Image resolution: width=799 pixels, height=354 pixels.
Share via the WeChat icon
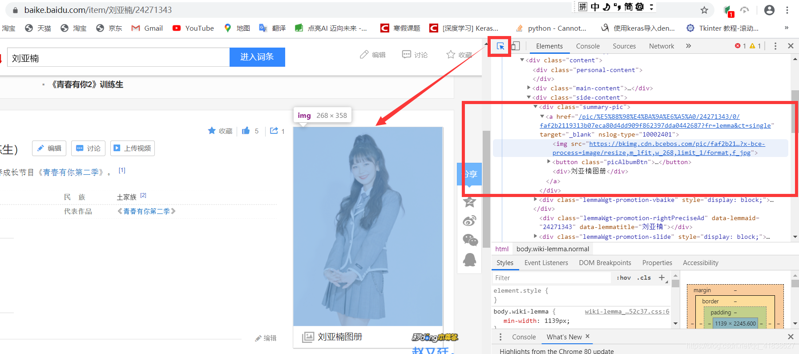click(x=470, y=240)
